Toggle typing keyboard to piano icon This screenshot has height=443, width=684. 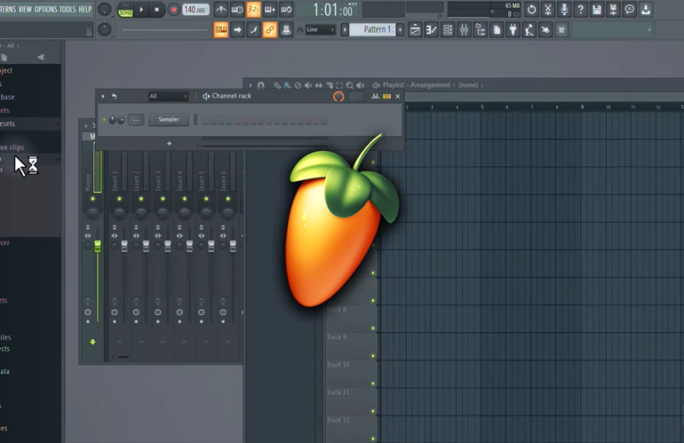(x=220, y=29)
